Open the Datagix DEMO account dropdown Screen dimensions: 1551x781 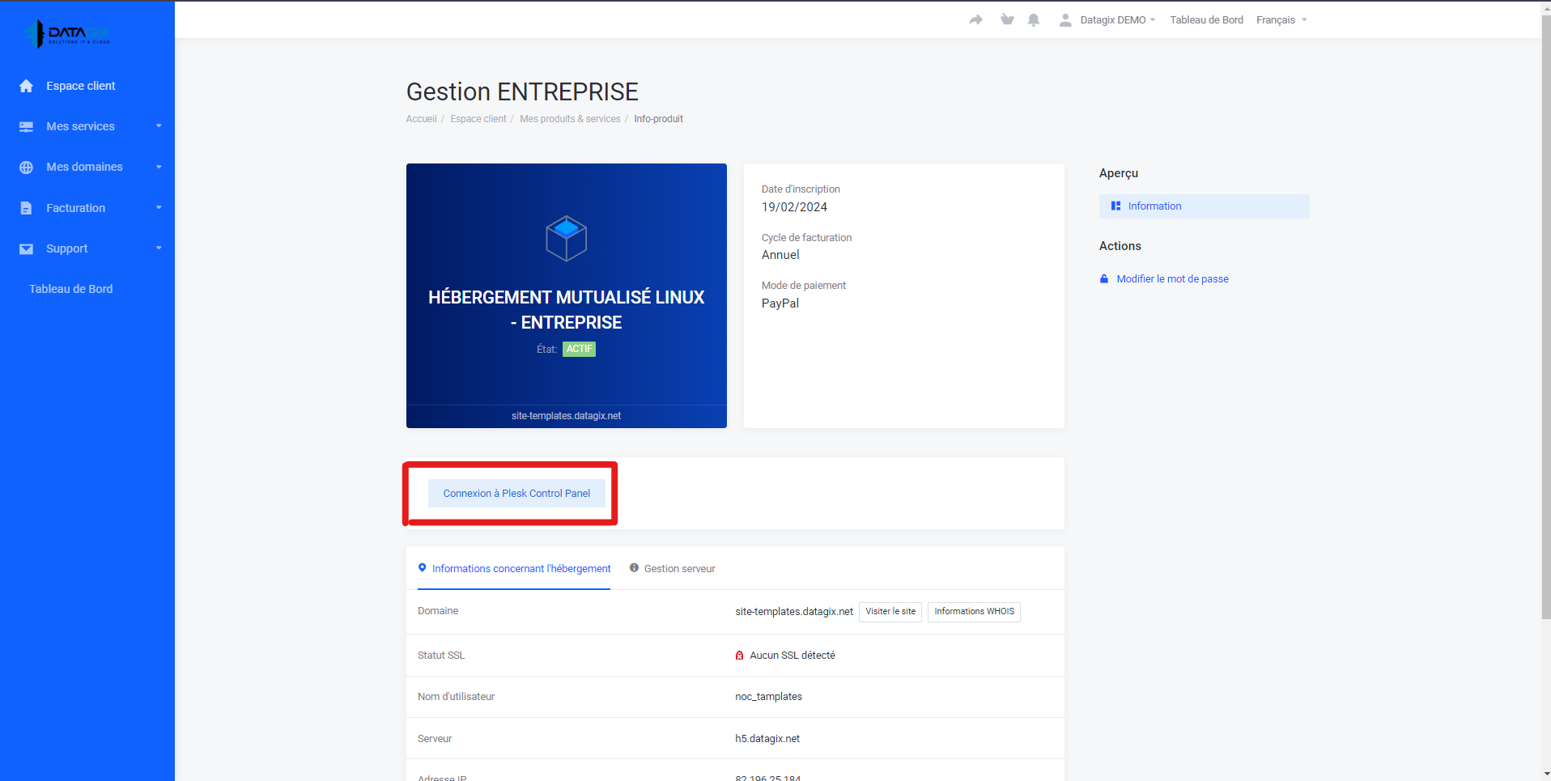point(1118,19)
